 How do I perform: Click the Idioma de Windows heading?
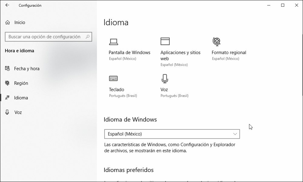point(130,120)
